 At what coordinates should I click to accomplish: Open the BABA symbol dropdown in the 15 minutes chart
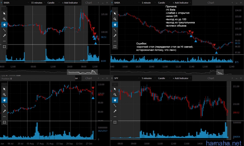click(x=16, y=3)
